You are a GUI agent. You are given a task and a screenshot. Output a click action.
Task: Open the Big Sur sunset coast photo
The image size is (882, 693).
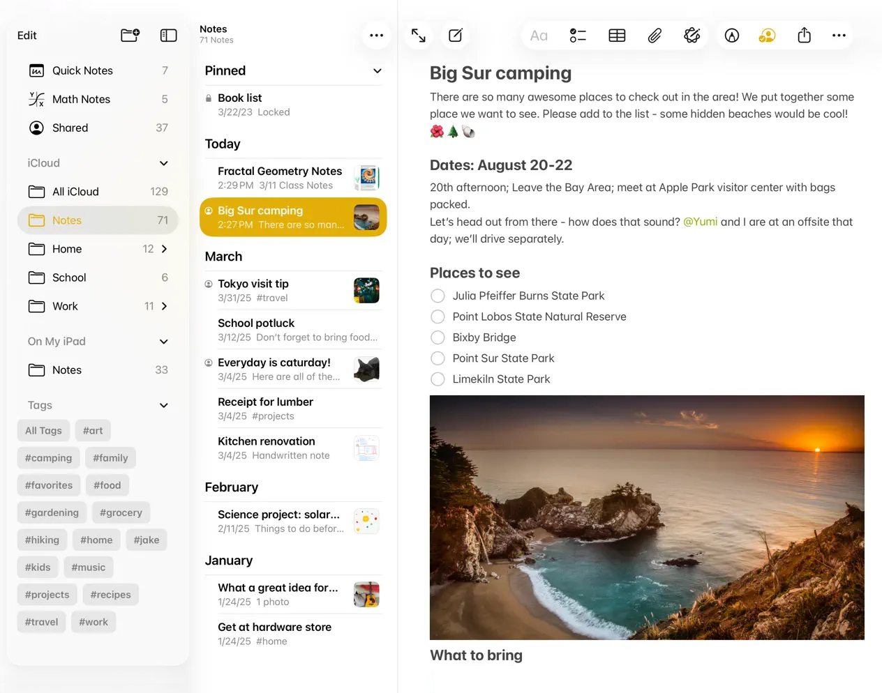pos(647,517)
